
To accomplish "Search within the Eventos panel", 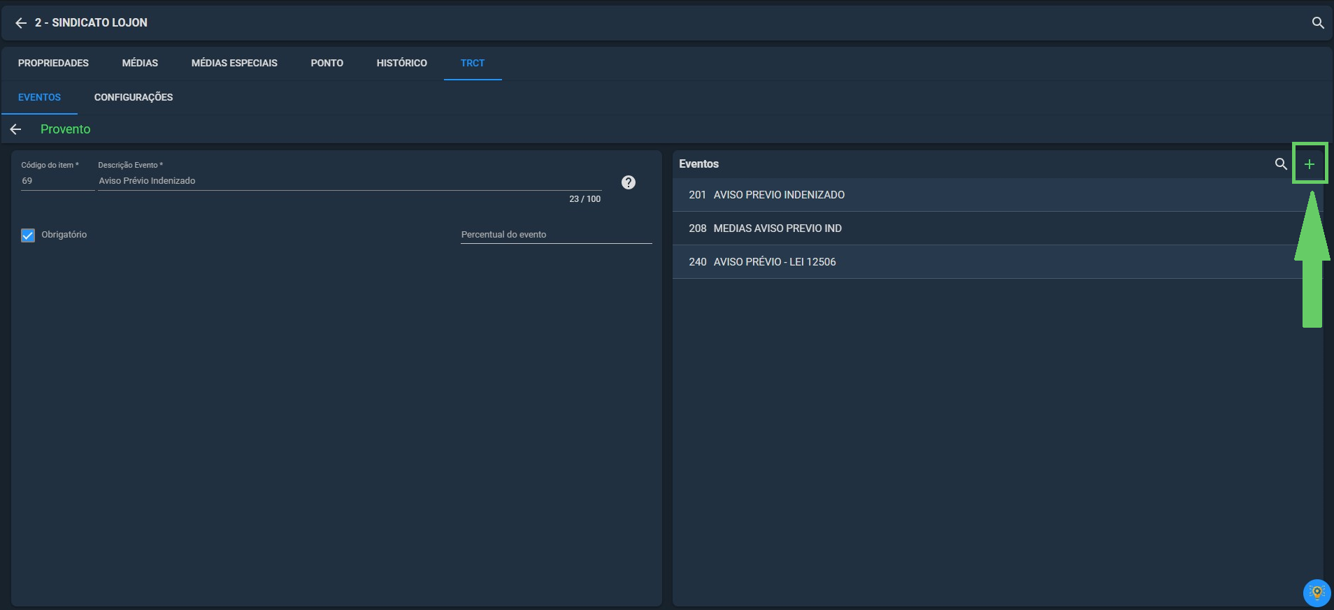I will pyautogui.click(x=1281, y=164).
